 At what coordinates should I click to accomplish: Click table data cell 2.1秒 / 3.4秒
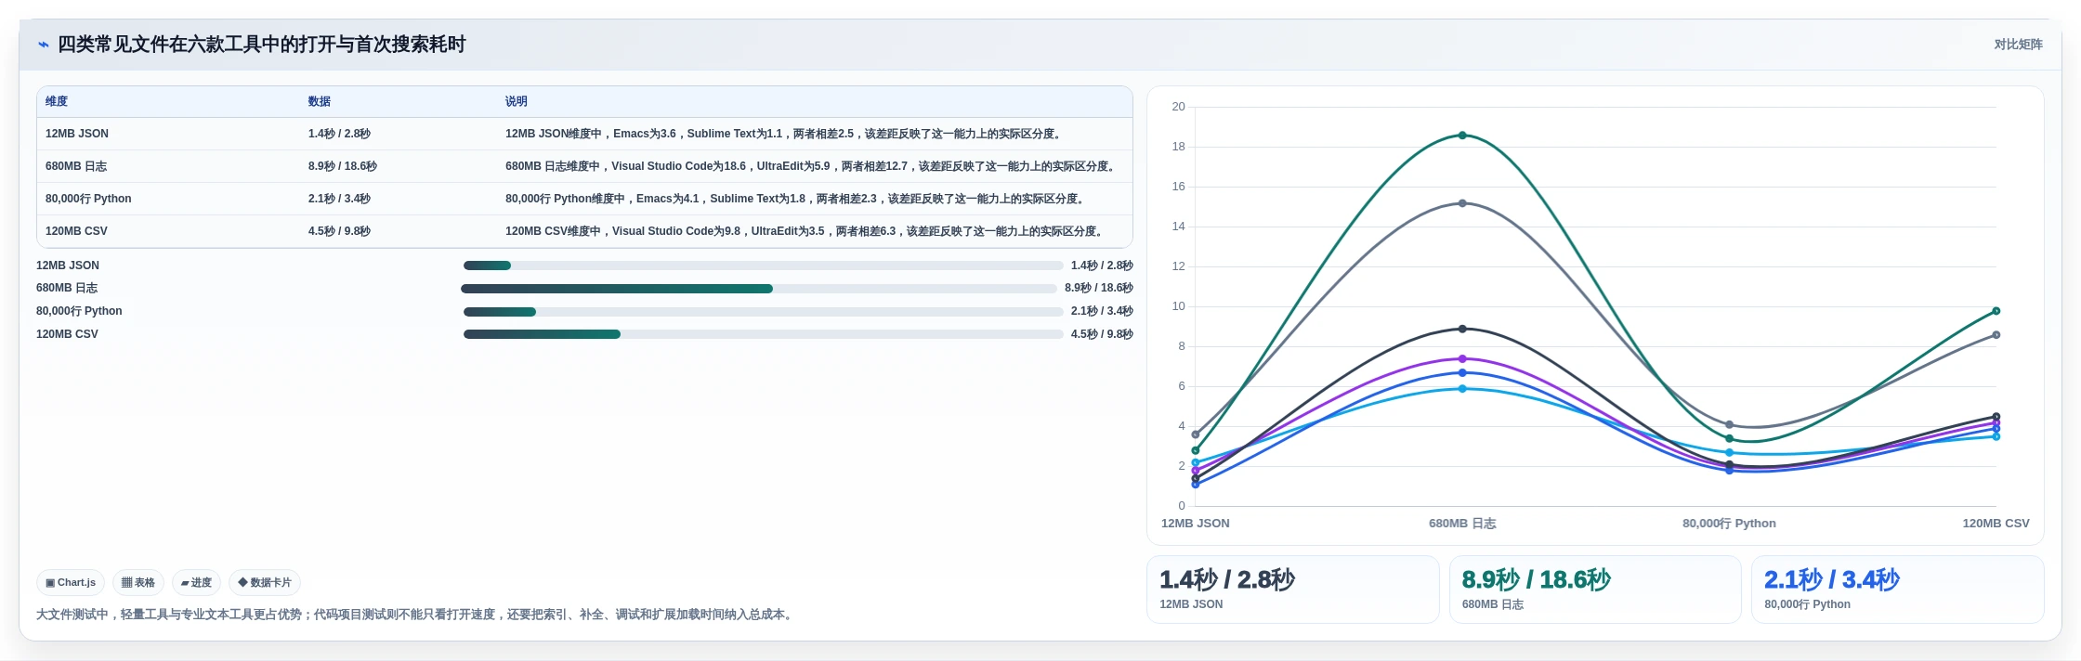tap(339, 199)
